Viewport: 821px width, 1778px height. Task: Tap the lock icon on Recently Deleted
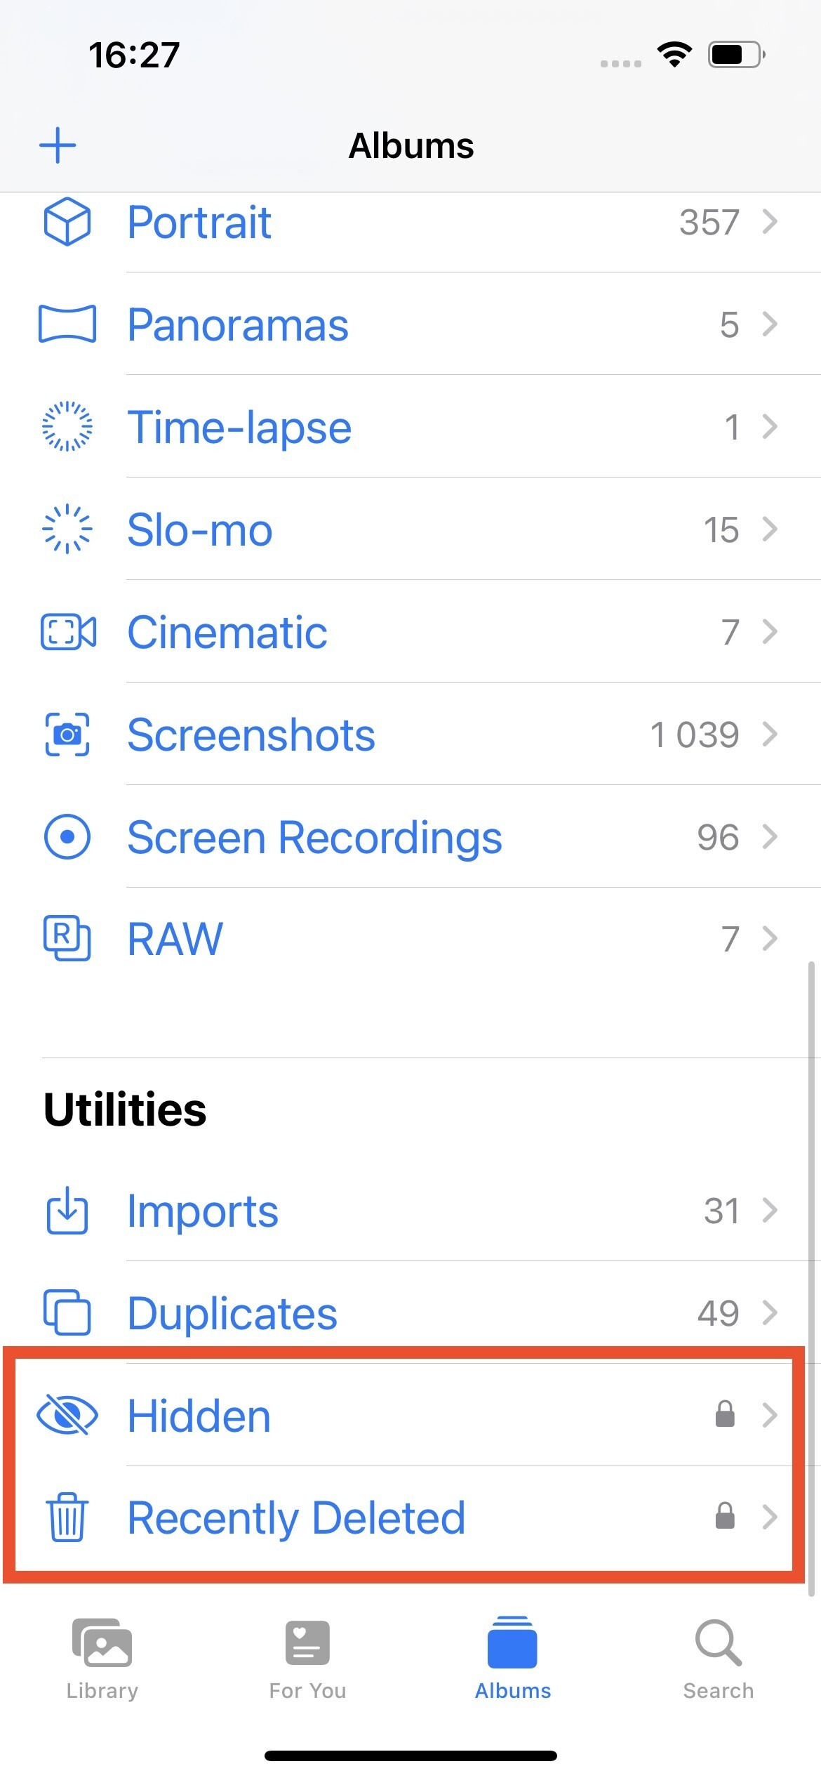tap(725, 1517)
